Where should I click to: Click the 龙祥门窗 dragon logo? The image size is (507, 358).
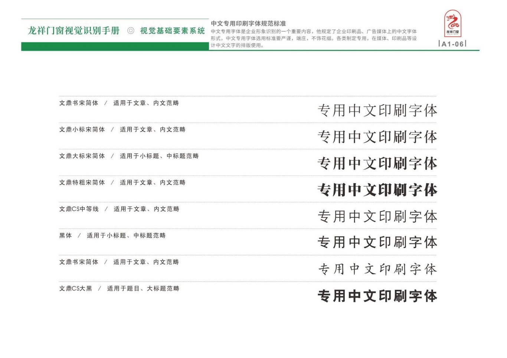point(452,23)
